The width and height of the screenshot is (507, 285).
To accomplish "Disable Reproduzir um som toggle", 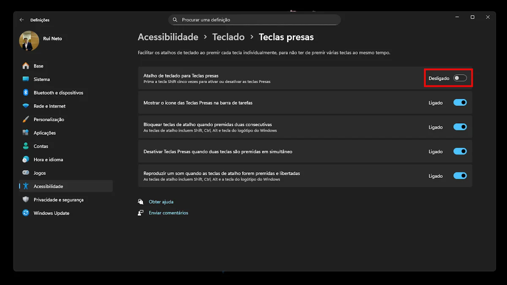I will (460, 176).
